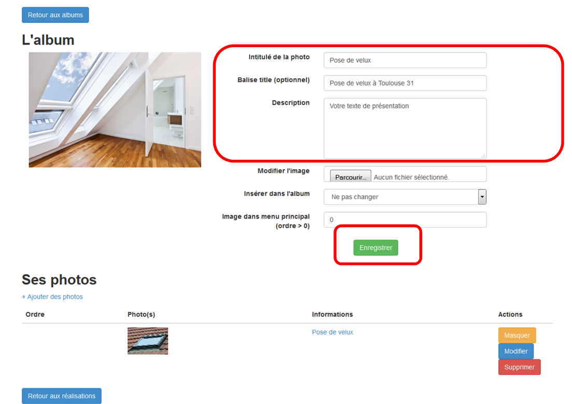Save changes with Enregistrer button
Screen dimensions: 572x404
click(376, 248)
